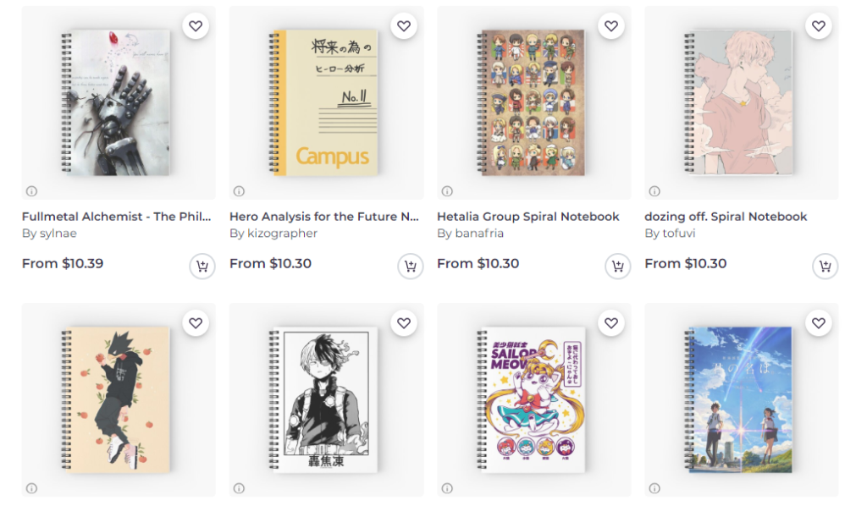This screenshot has width=867, height=506.
Task: Favorite the Sailor Meow notebook
Action: [x=611, y=323]
